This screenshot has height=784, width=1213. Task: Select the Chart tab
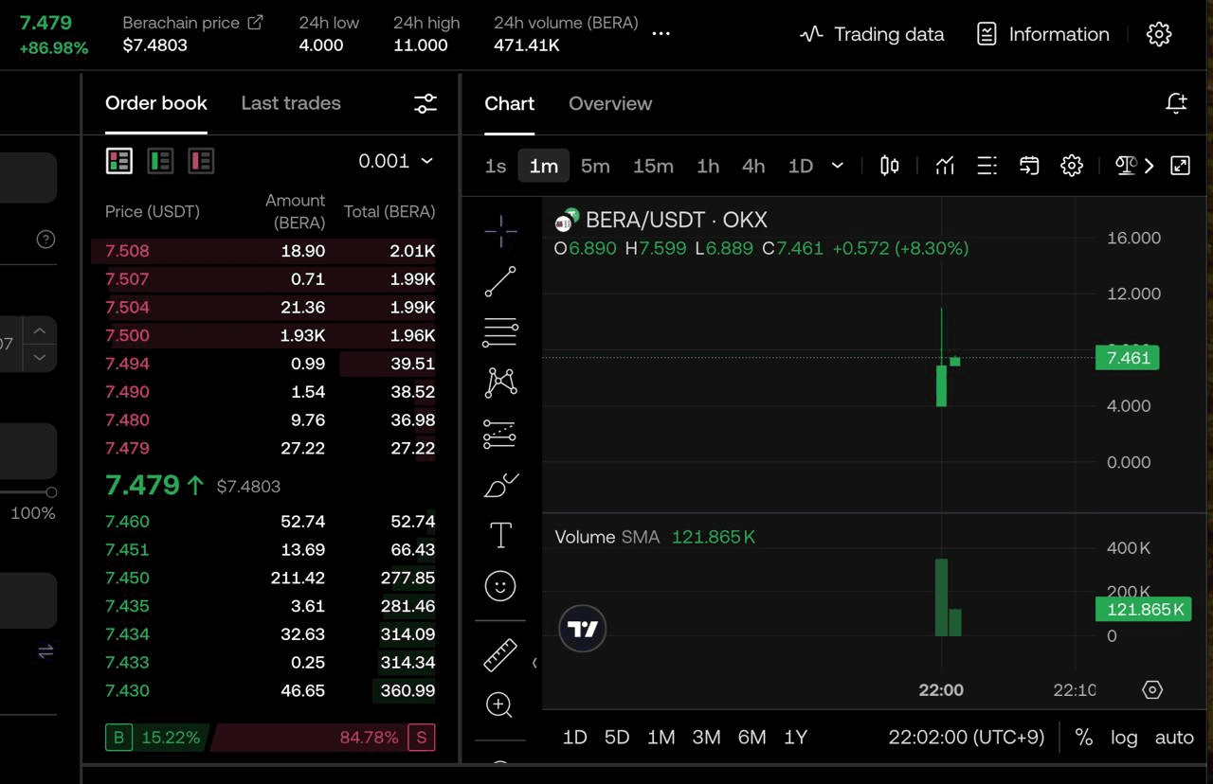tap(510, 103)
